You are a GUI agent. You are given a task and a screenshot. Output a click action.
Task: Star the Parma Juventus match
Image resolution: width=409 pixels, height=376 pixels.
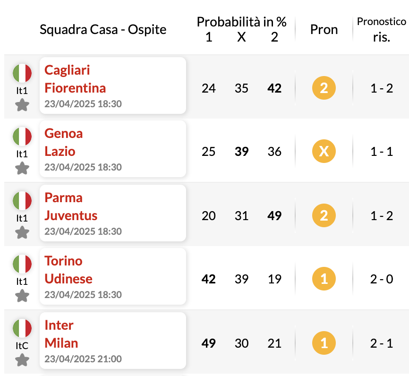pos(22,232)
